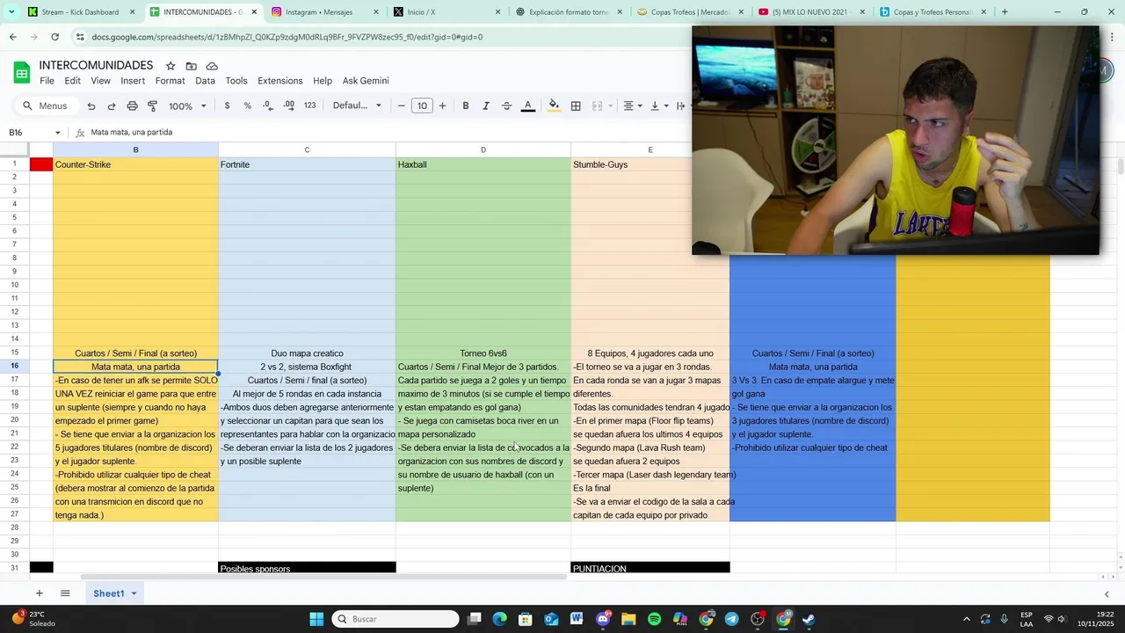The width and height of the screenshot is (1125, 633).
Task: Open more number formats (123)
Action: tap(309, 105)
